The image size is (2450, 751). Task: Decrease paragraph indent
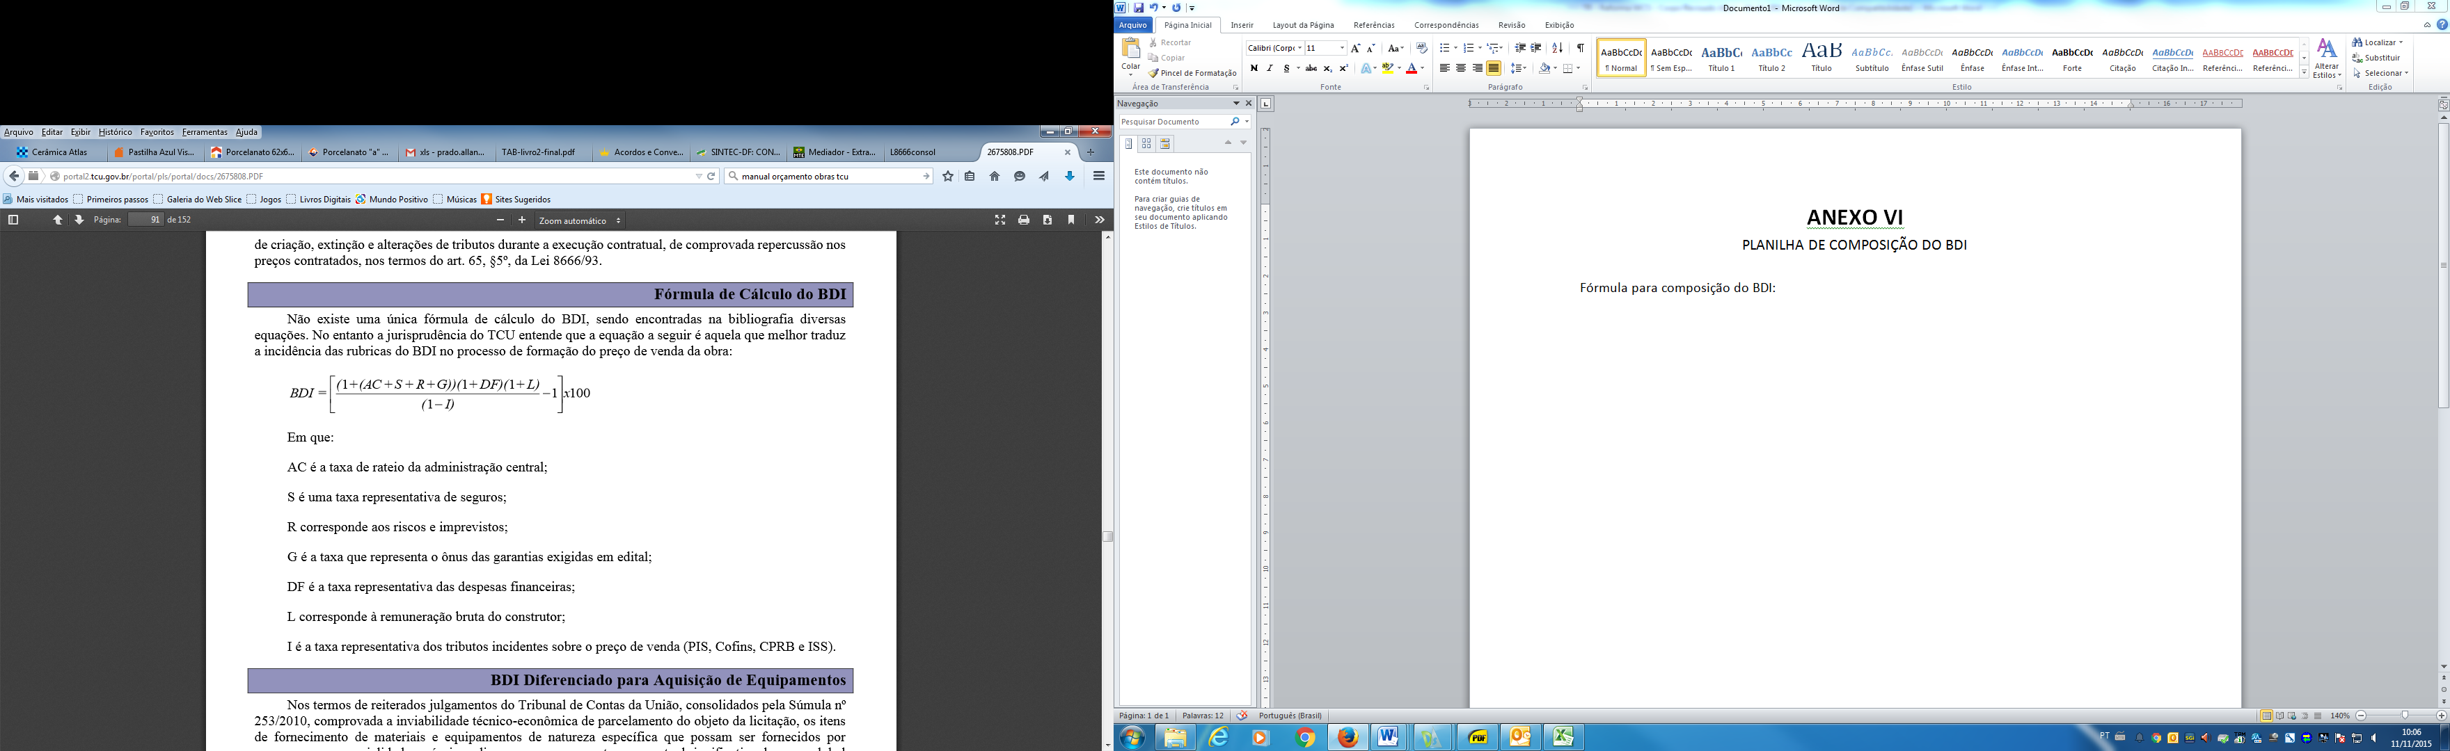pos(1520,49)
